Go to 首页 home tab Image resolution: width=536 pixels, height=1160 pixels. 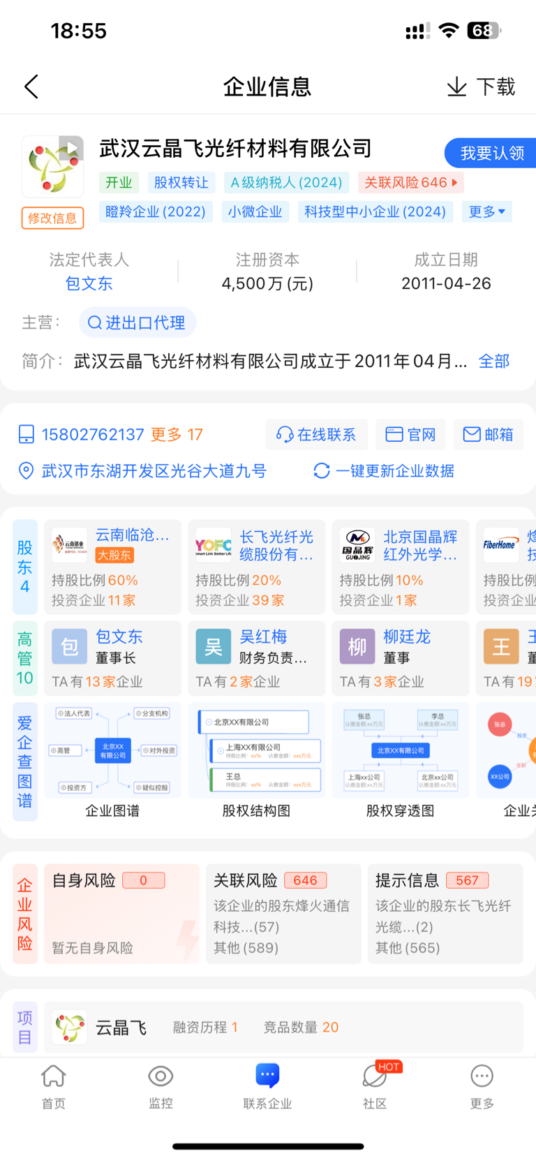(x=54, y=1087)
